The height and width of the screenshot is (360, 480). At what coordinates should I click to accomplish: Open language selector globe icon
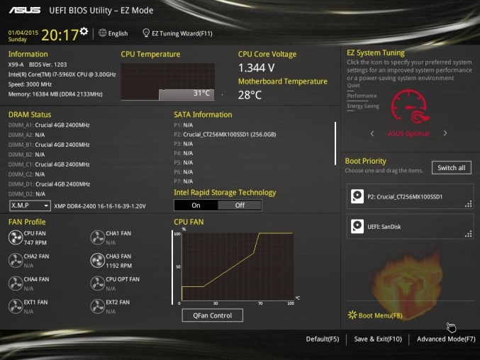[x=103, y=33]
